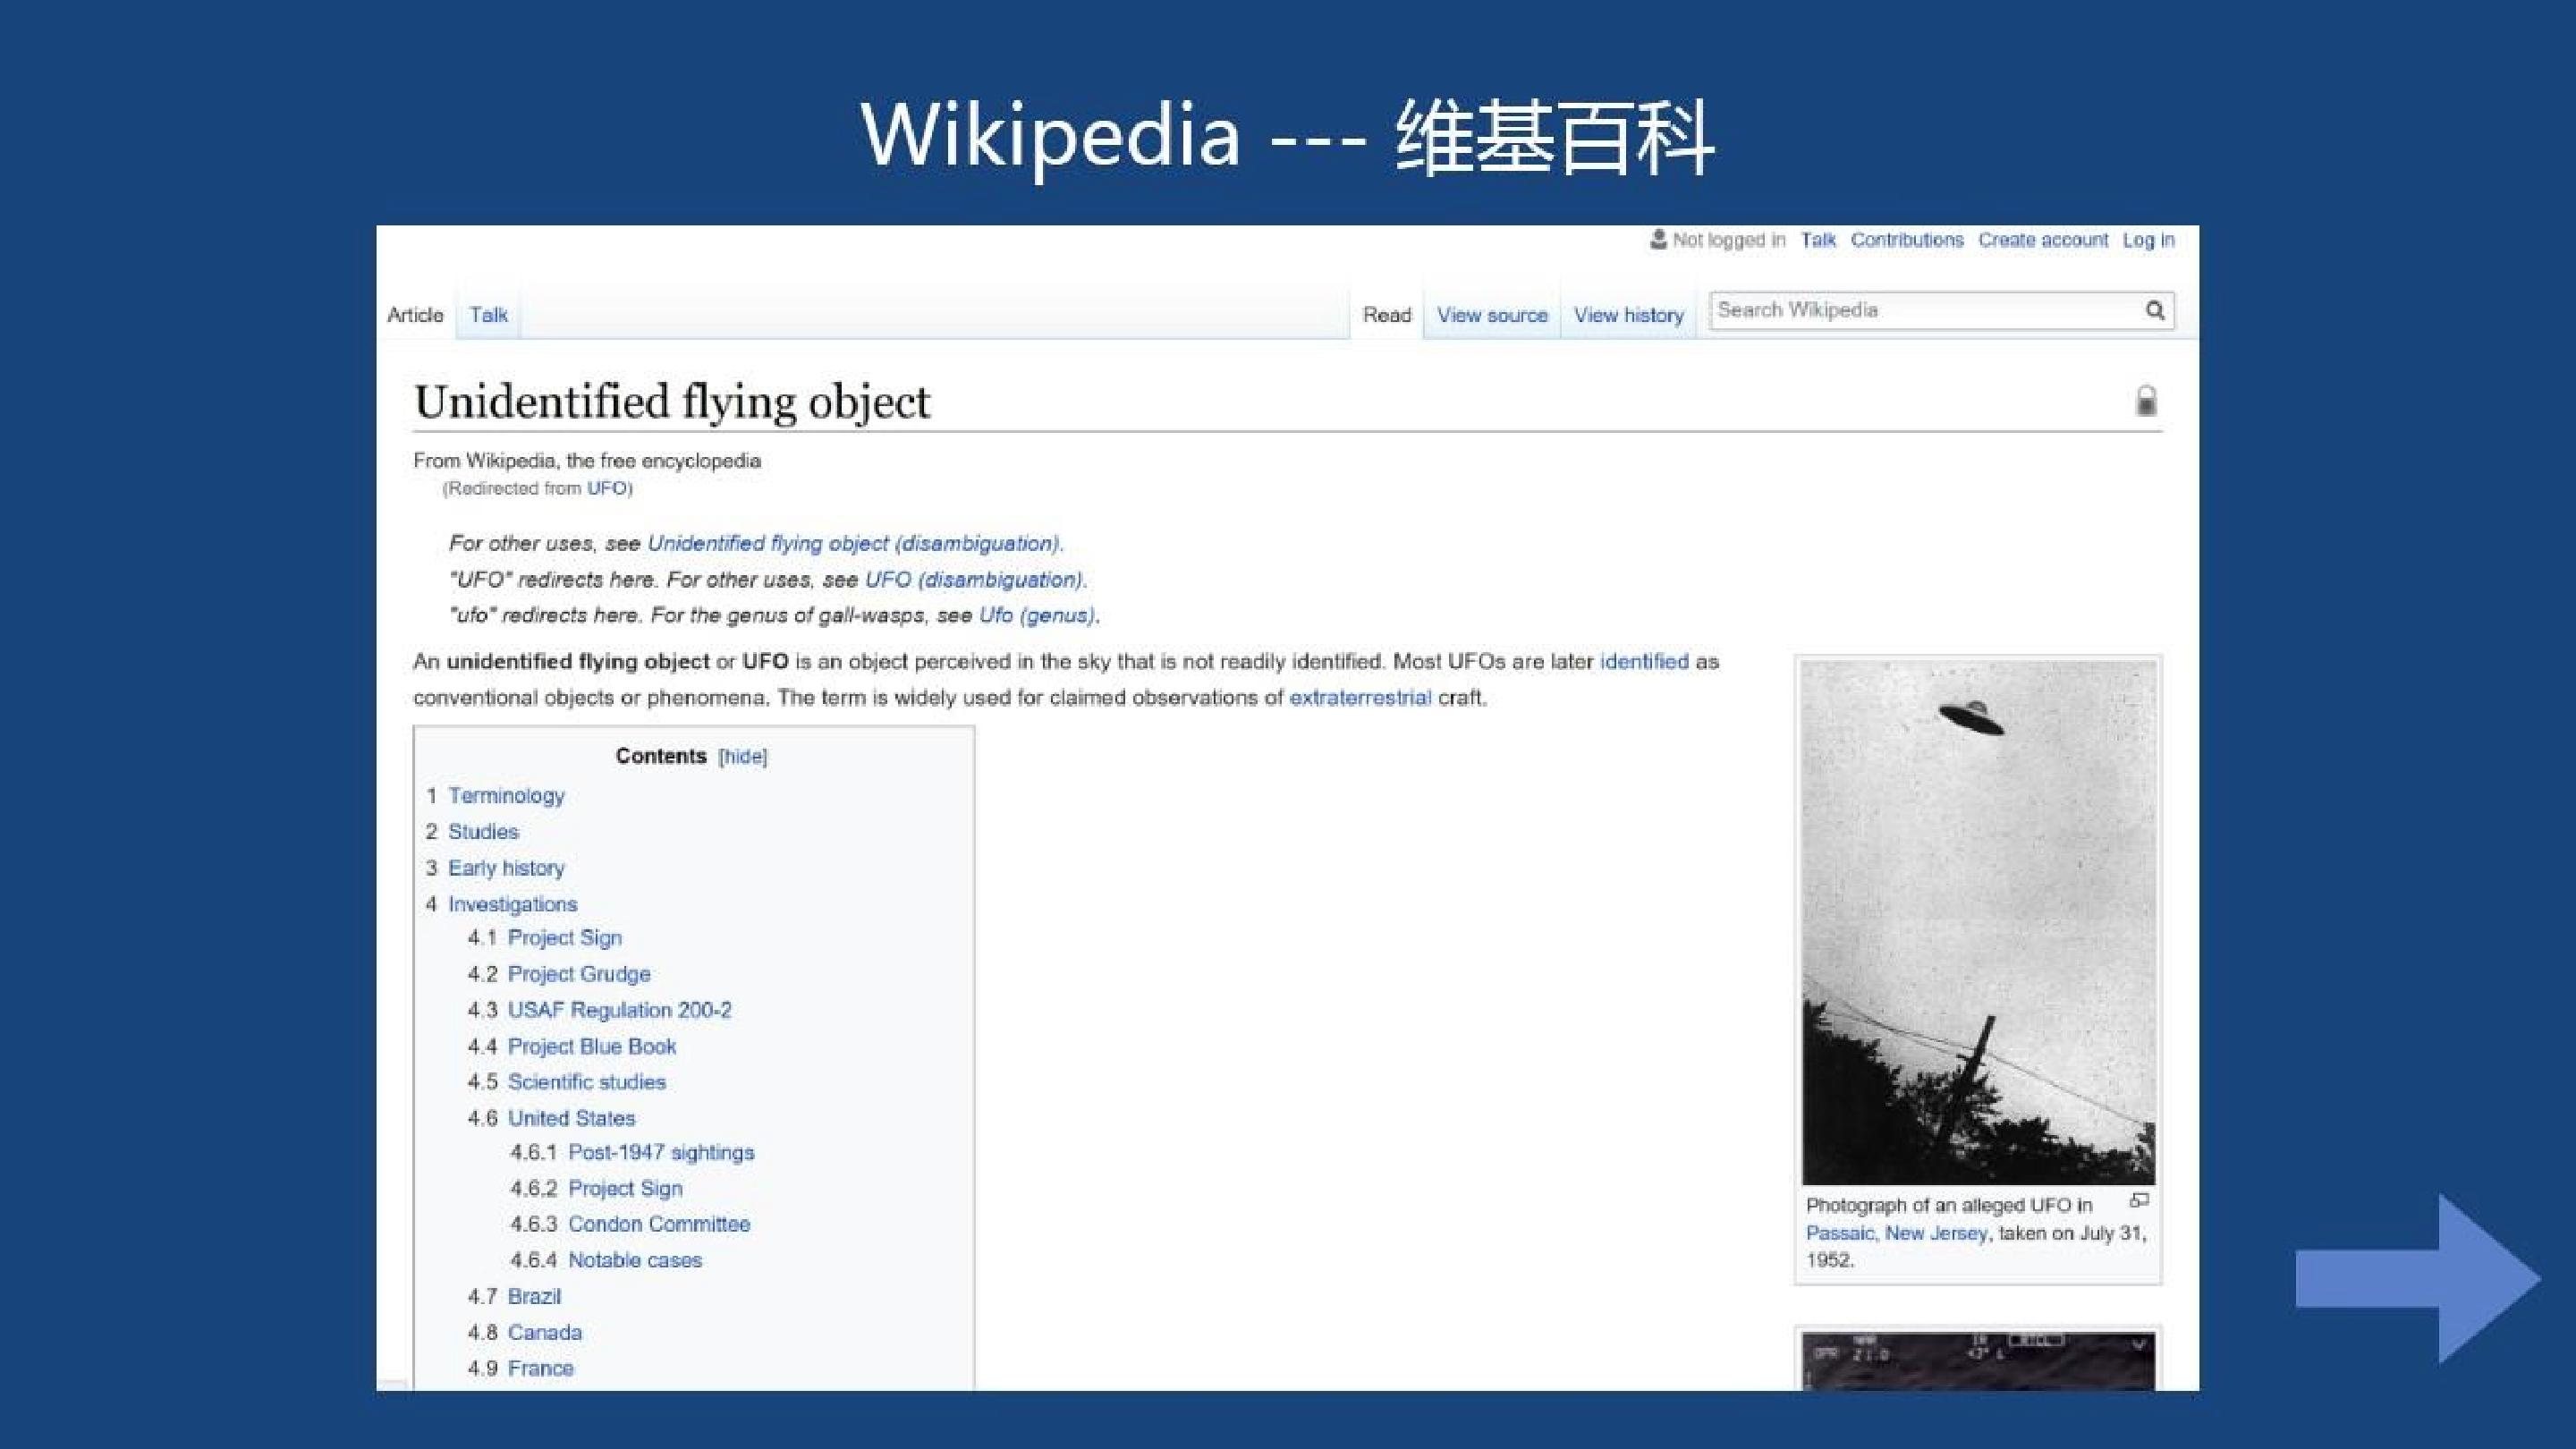Viewport: 2576px width, 1449px height.
Task: Open the alleged UFO photograph thumbnail
Action: [1978, 922]
